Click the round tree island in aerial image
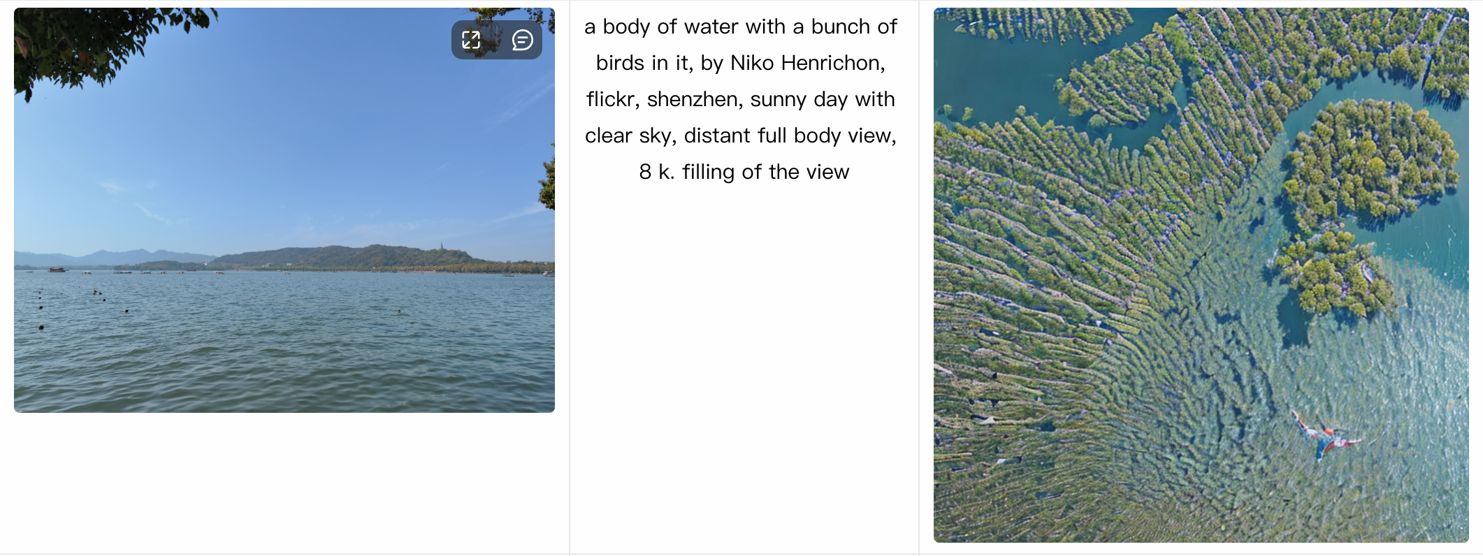 point(1370,159)
